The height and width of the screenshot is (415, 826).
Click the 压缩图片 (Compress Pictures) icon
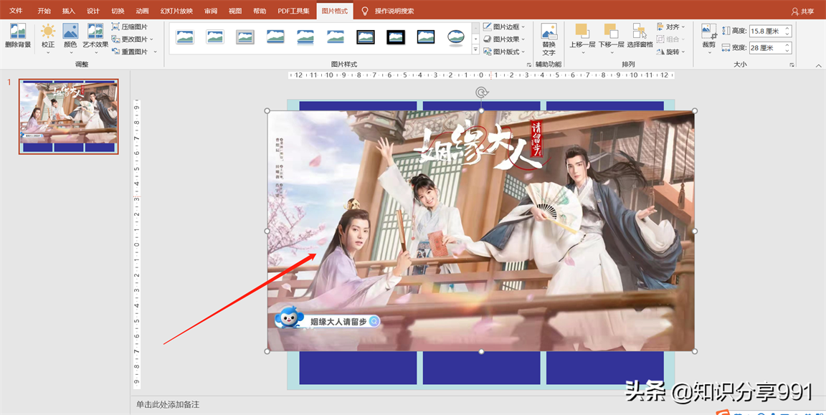[116, 27]
